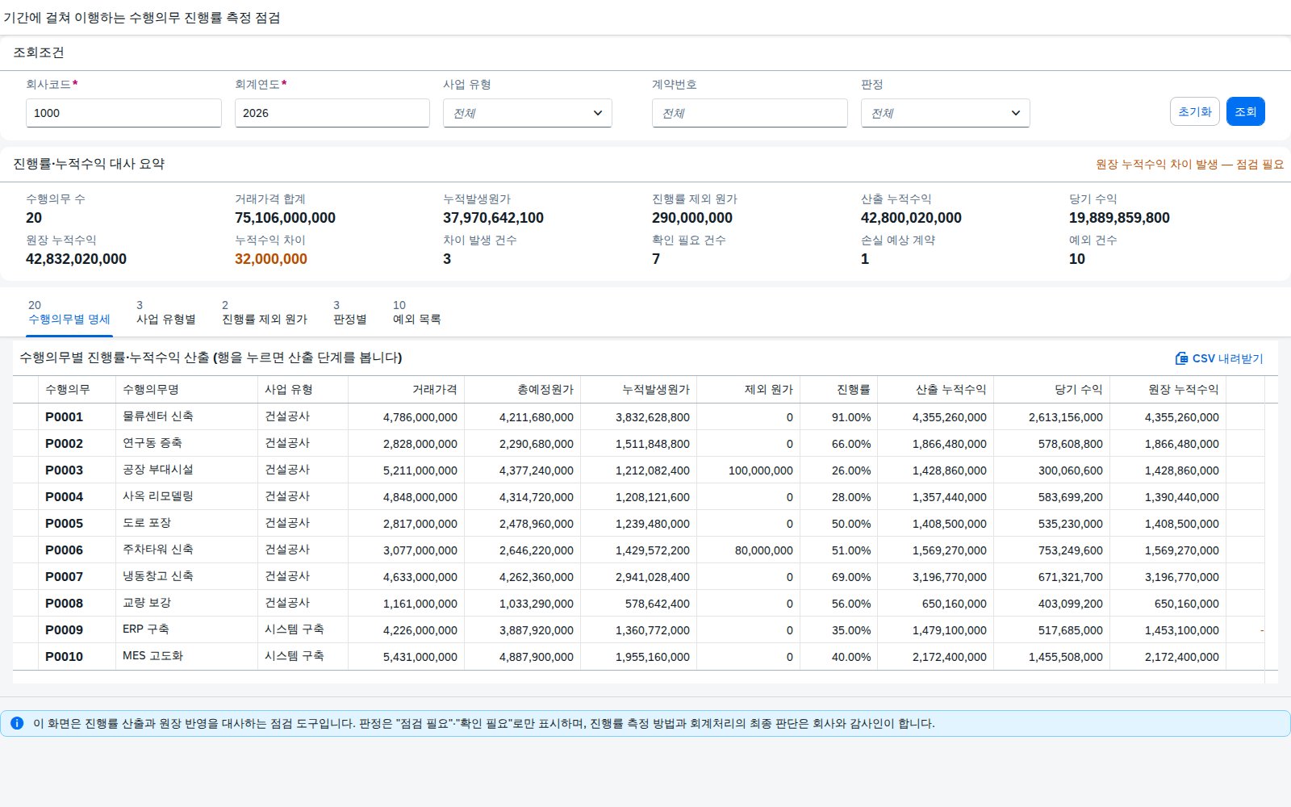Click the 당기 수익 summary value 19,889,859,800

(x=1119, y=218)
